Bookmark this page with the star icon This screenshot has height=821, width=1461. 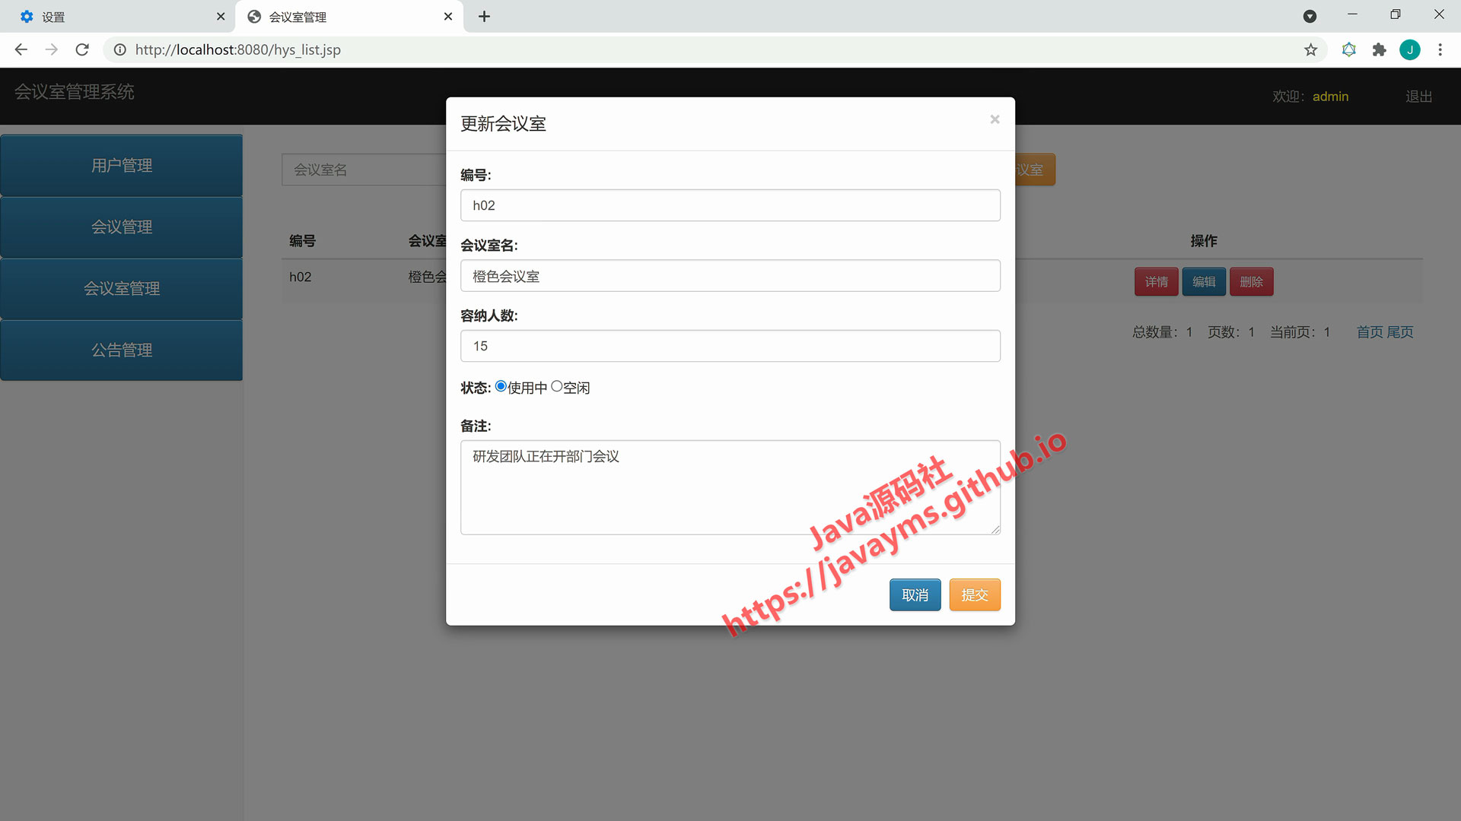(x=1310, y=49)
